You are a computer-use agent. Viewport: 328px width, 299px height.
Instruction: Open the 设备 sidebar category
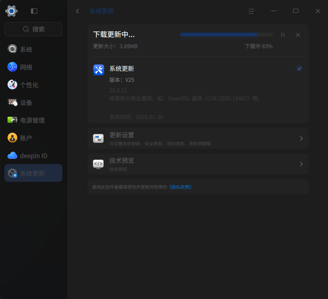33,103
